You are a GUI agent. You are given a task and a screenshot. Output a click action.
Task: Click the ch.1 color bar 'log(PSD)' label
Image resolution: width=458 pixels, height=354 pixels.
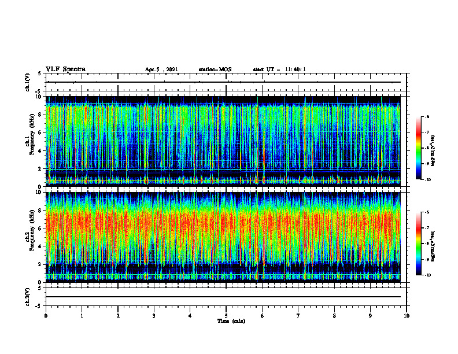coord(433,150)
